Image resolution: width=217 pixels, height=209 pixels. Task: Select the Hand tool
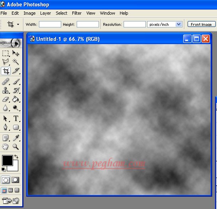click(x=6, y=147)
